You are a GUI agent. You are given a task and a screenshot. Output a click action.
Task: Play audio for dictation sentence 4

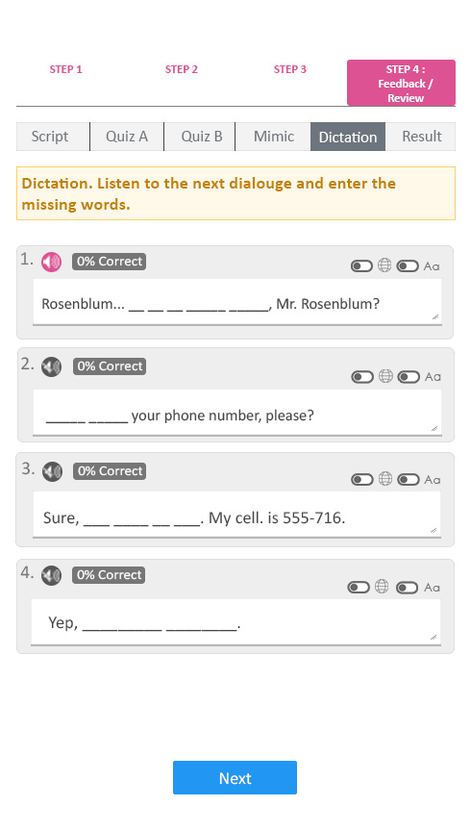pos(51,575)
